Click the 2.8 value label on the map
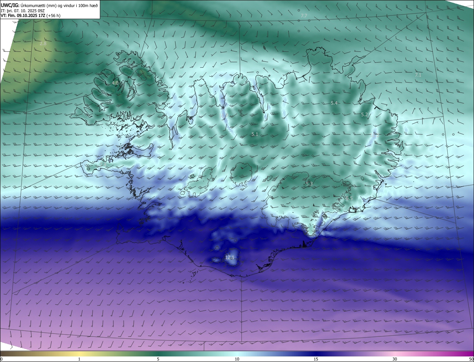This screenshot has height=362, width=474. [43, 43]
